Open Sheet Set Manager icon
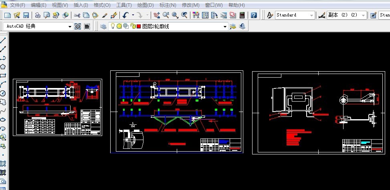 point(224,15)
